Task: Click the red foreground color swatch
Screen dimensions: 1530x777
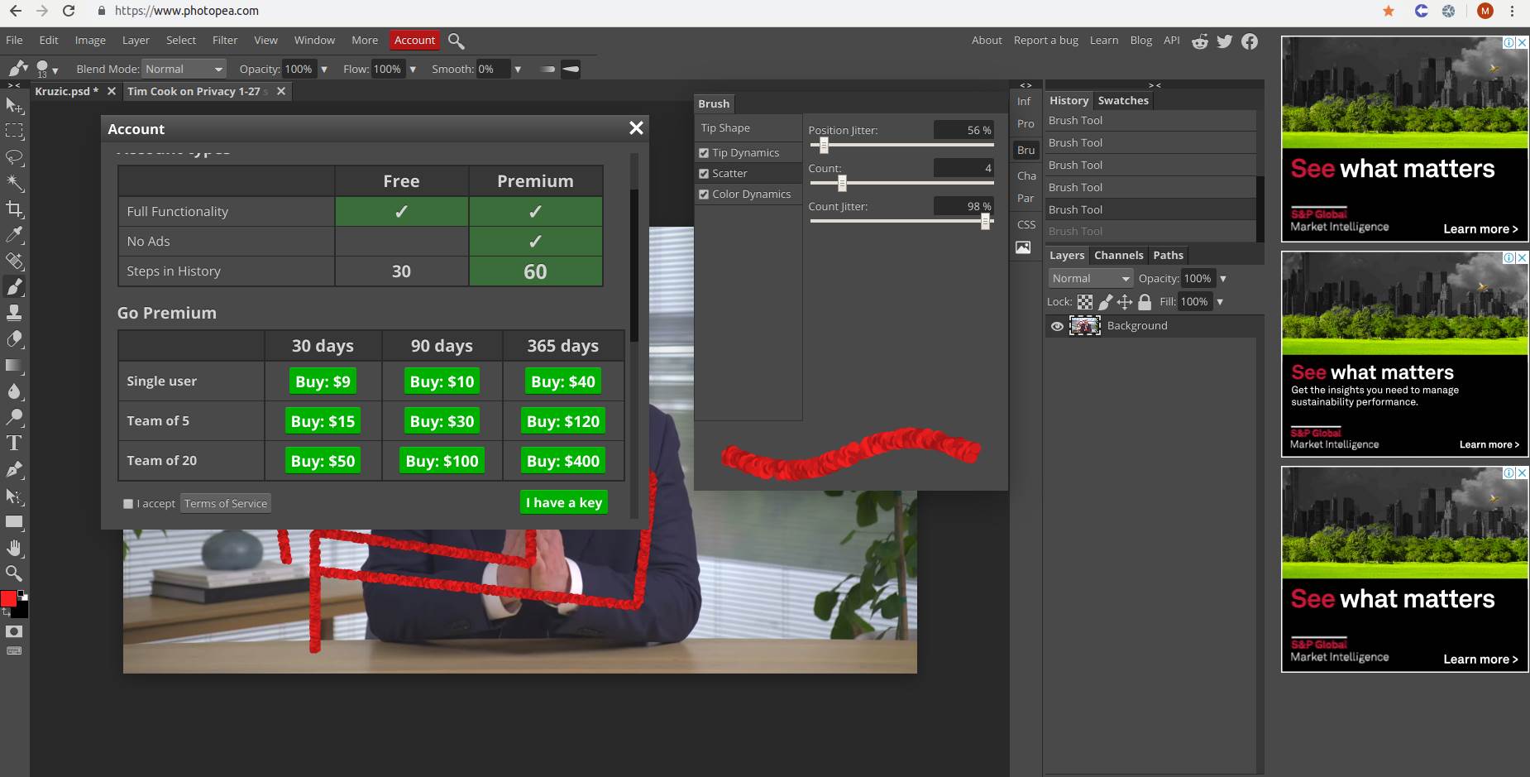Action: tap(8, 599)
